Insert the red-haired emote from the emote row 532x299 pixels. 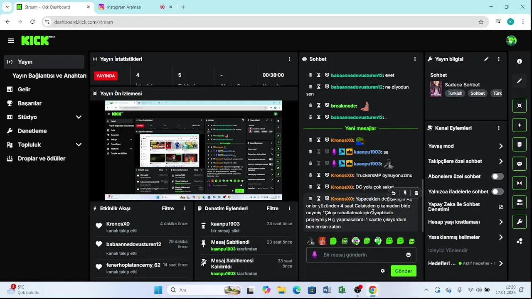coord(322,241)
